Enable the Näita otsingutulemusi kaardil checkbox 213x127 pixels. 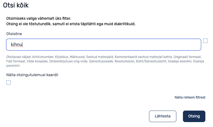8,83
